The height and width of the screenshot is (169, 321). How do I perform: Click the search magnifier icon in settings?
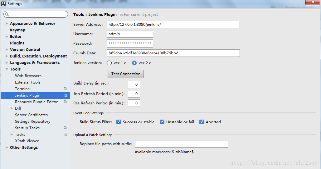tap(7, 14)
